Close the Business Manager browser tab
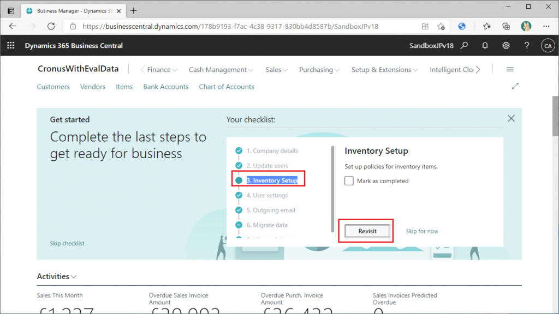The image size is (559, 314). [x=118, y=11]
